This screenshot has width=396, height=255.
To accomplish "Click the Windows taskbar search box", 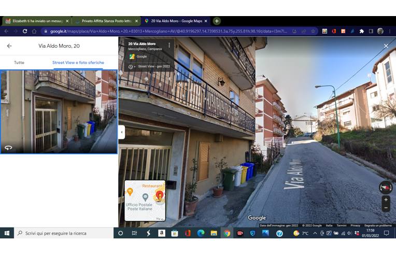I will click(64, 233).
